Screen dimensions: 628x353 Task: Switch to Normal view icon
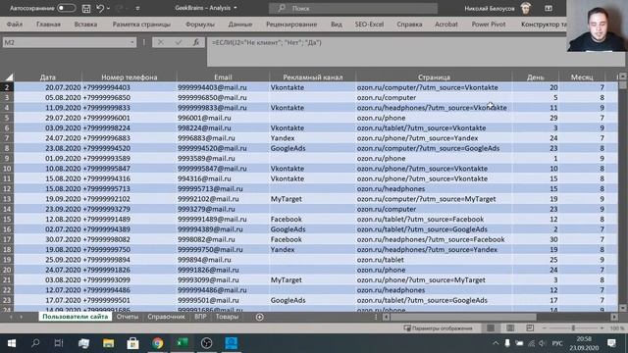click(491, 328)
